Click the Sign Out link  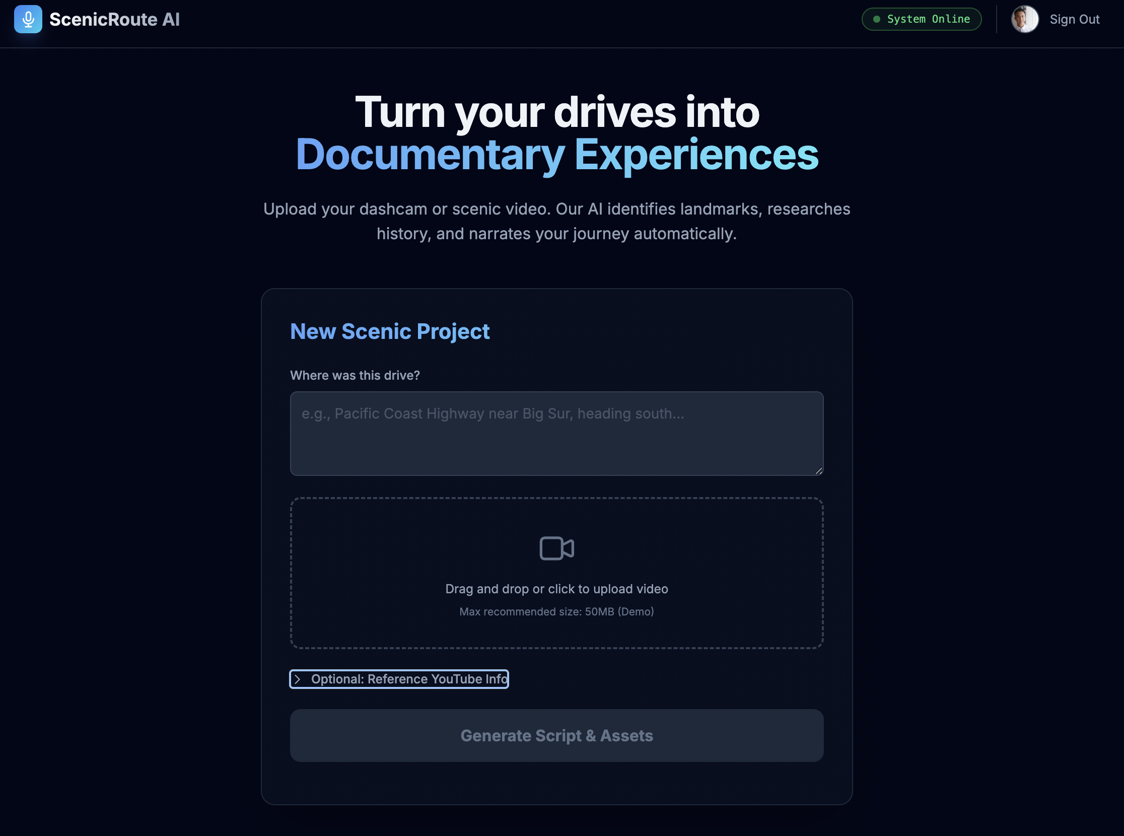click(x=1074, y=19)
